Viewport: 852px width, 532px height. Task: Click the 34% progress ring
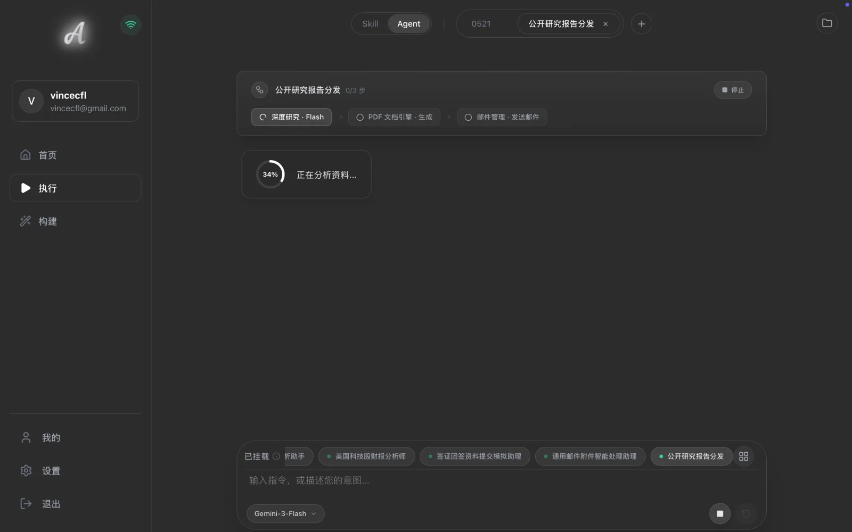271,174
